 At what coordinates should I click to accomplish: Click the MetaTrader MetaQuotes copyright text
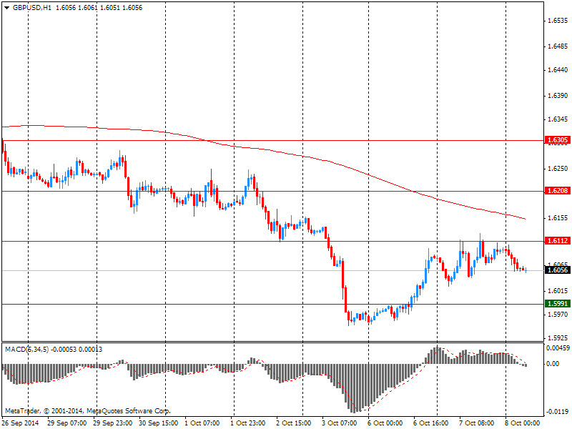tap(87, 411)
